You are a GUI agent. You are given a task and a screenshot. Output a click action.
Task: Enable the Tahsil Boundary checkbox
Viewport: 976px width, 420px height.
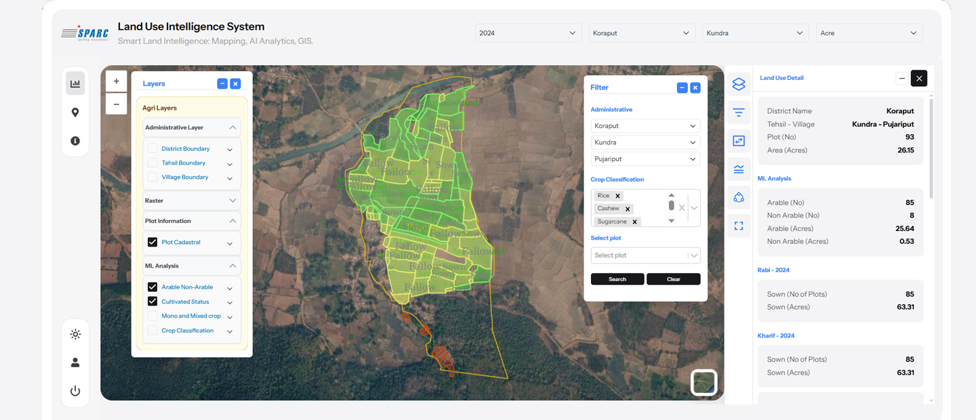[x=152, y=163]
